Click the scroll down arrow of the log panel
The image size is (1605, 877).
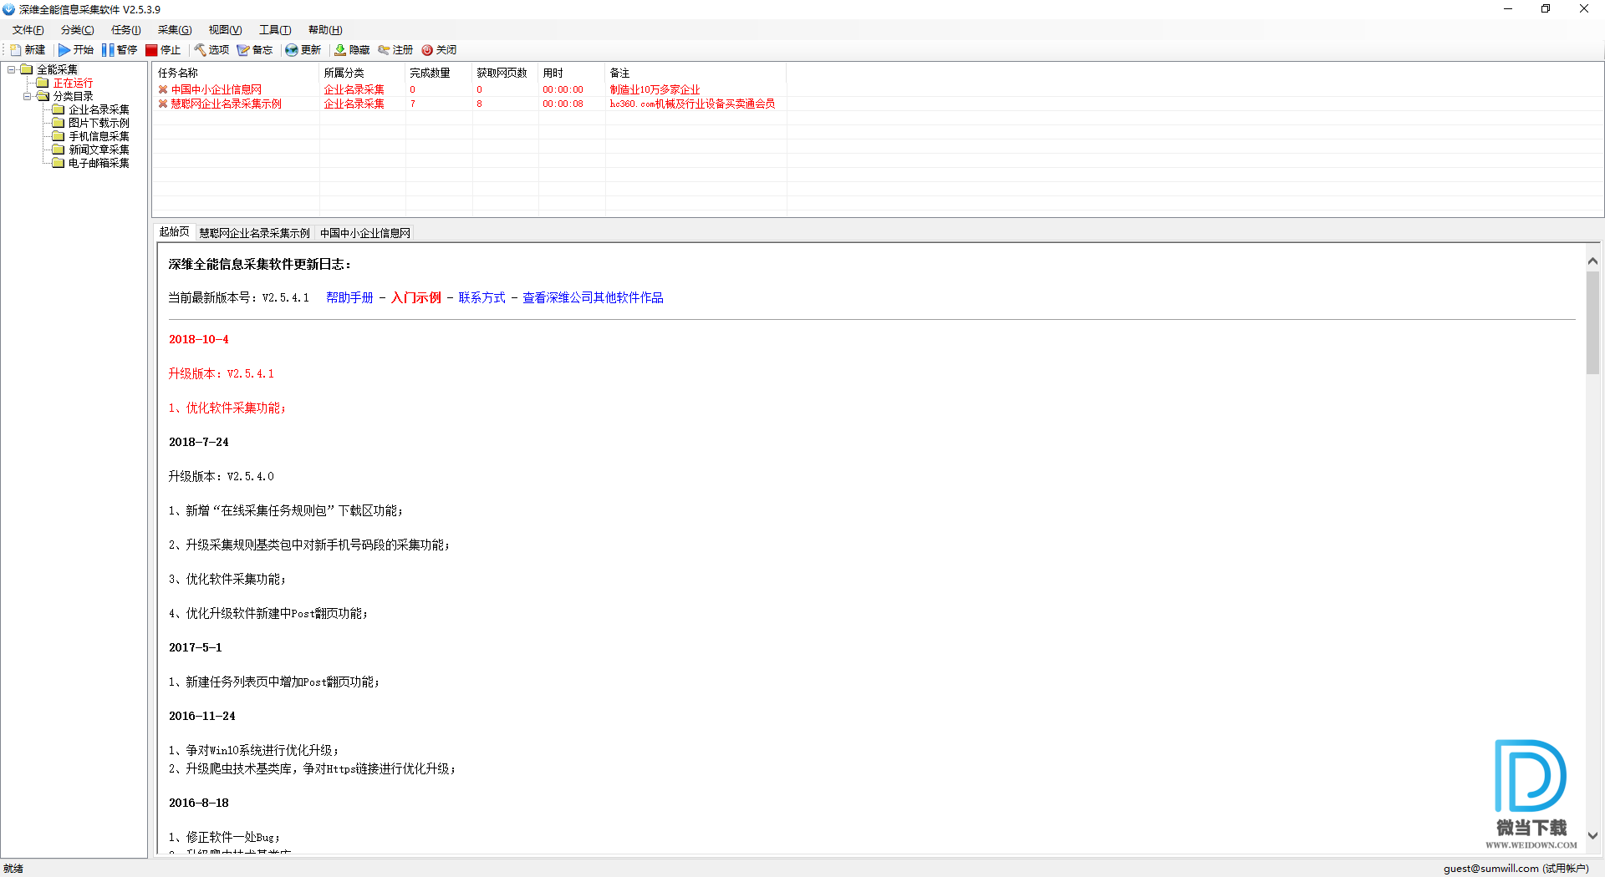coord(1592,835)
